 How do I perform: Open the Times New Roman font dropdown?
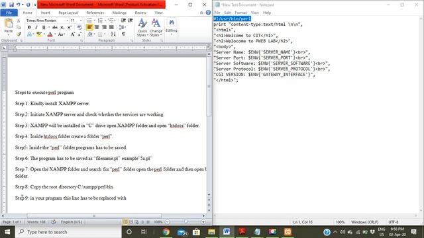[x=68, y=20]
